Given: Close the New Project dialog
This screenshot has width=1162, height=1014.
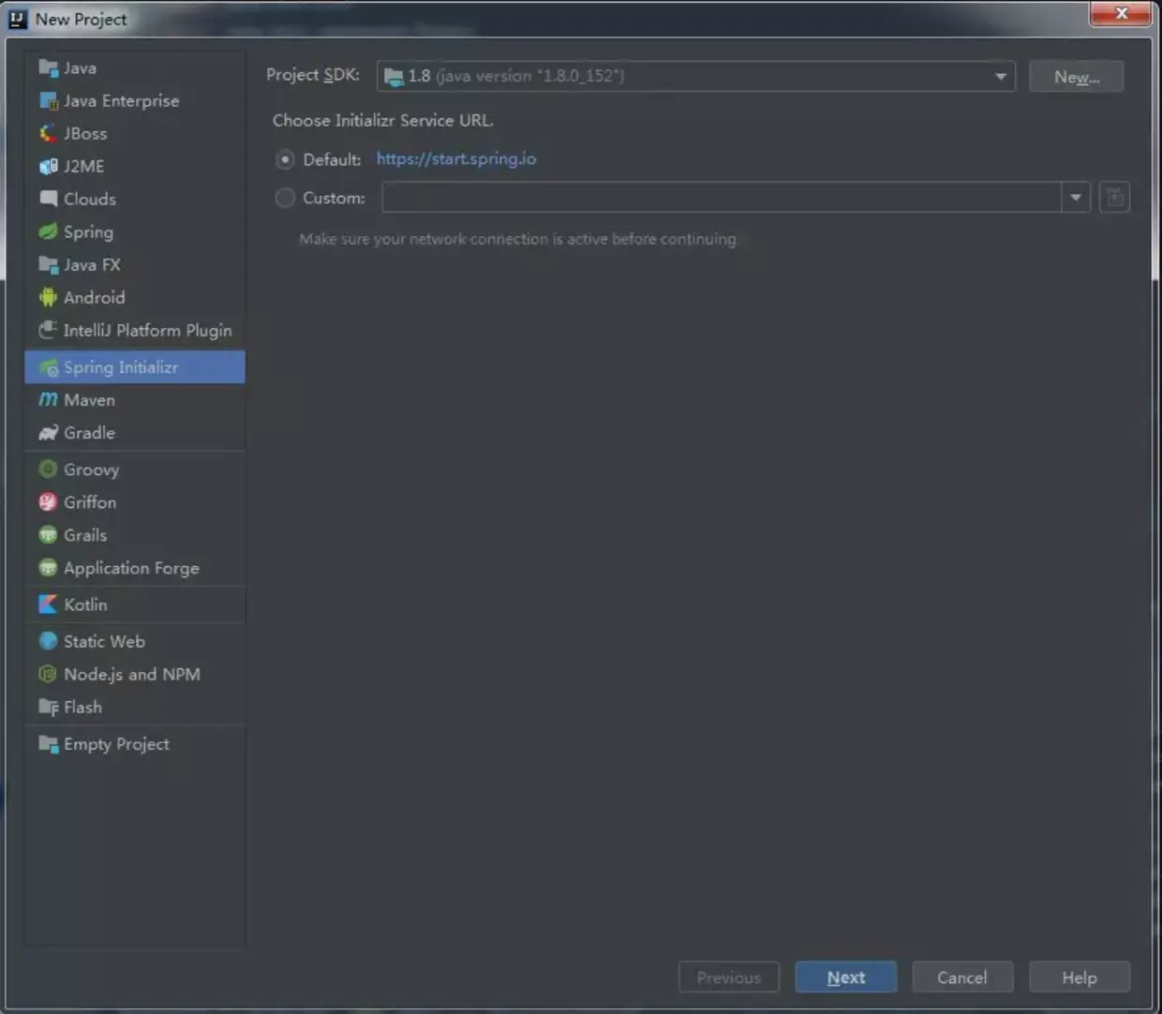Looking at the screenshot, I should [1121, 13].
